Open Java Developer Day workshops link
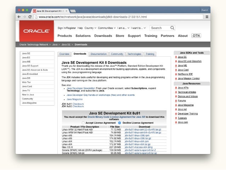226x170 pixels. pos(101,95)
